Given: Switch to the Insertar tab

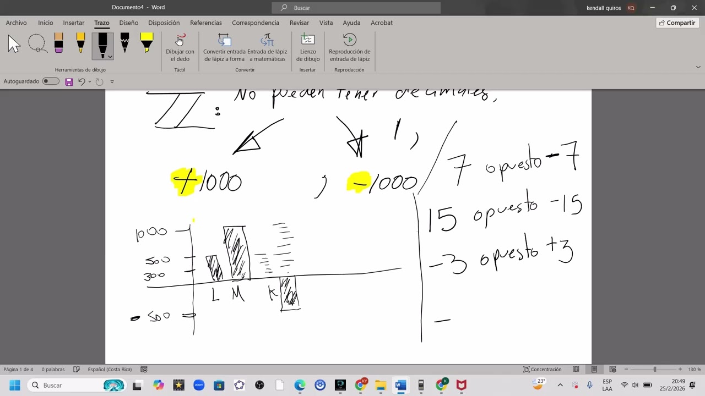Looking at the screenshot, I should [x=74, y=23].
